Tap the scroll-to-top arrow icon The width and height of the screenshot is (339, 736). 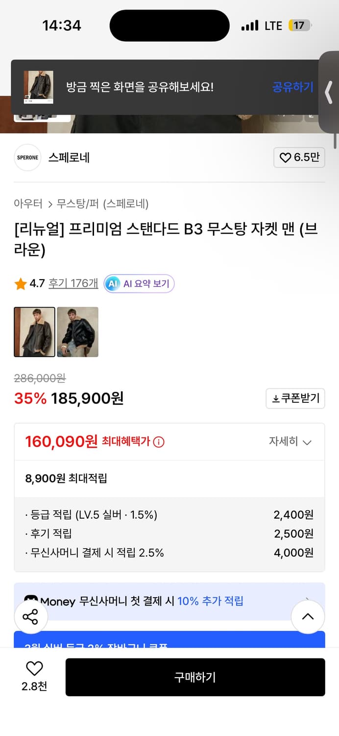pyautogui.click(x=308, y=617)
